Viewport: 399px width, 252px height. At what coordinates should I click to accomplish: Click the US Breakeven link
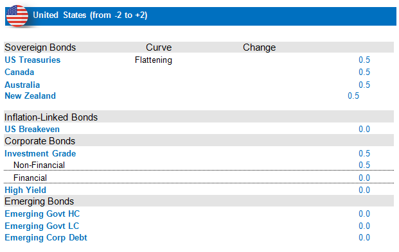pos(32,129)
